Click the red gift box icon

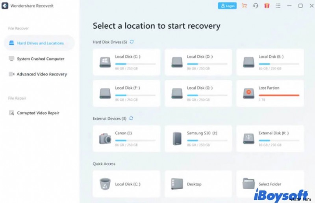pyautogui.click(x=267, y=5)
